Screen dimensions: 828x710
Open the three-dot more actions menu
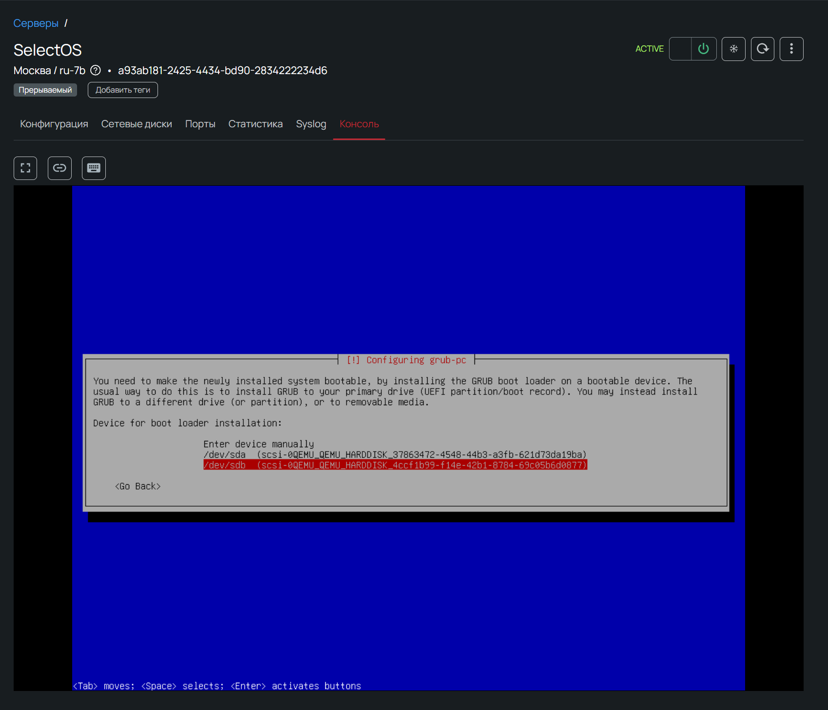[x=791, y=49]
